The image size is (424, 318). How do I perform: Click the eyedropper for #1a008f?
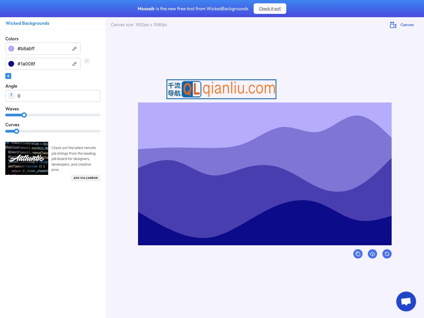click(x=75, y=64)
